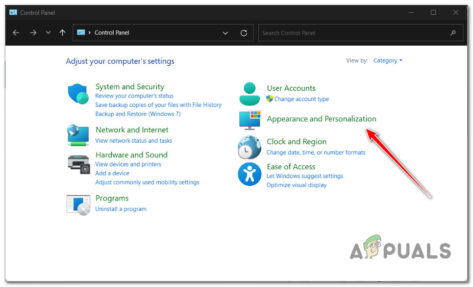Viewport: 473px width, 287px height.
Task: Go back with the back arrow
Action: [16, 33]
